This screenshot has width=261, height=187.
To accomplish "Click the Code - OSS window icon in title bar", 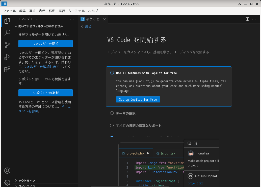I will pyautogui.click(x=4, y=4).
